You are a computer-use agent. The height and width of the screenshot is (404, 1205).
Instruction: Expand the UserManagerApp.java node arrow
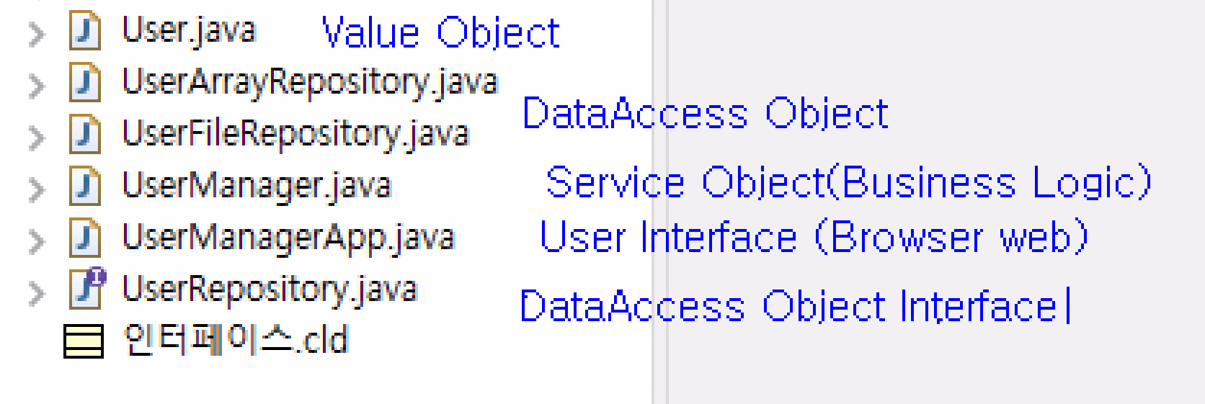point(36,241)
